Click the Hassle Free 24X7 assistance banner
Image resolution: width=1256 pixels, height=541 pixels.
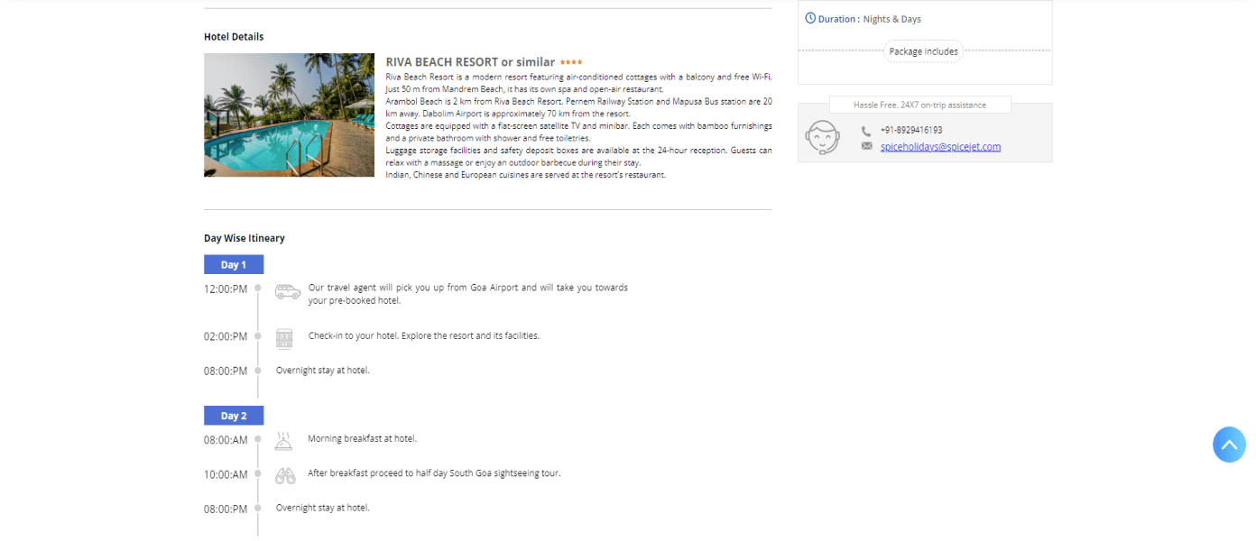pyautogui.click(x=919, y=105)
